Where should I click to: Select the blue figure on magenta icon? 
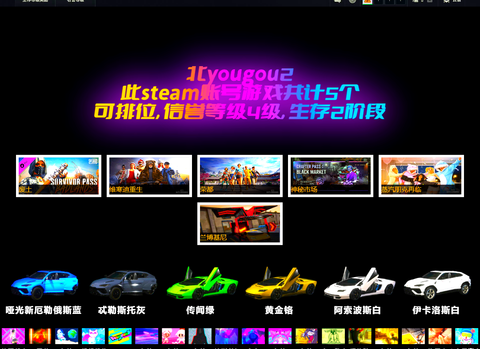[x=253, y=336]
